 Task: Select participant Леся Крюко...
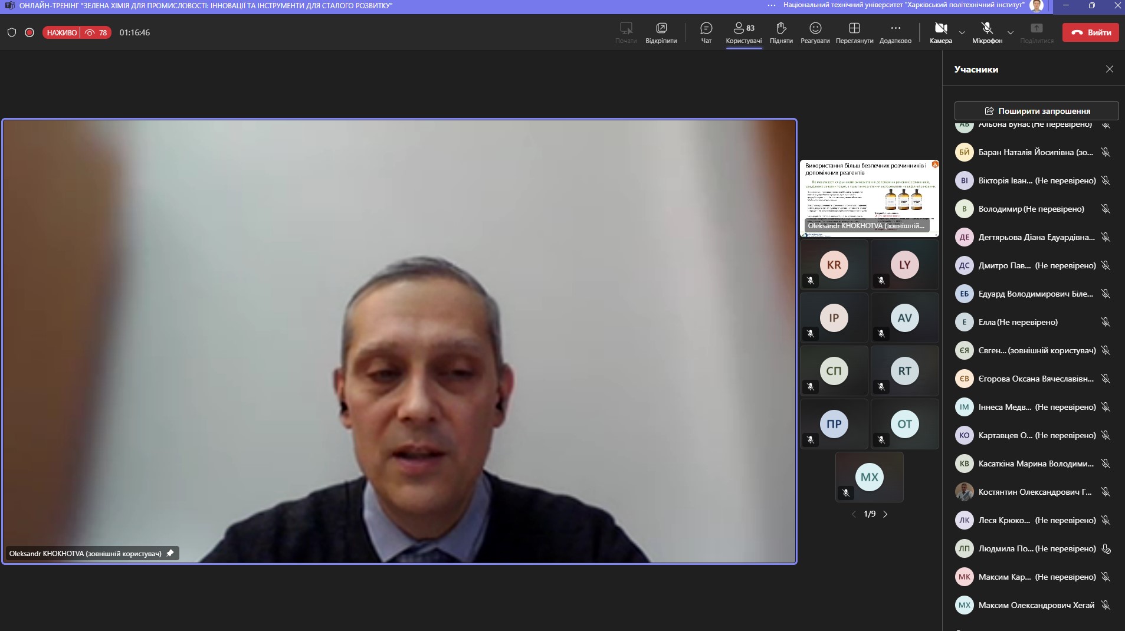1034,520
